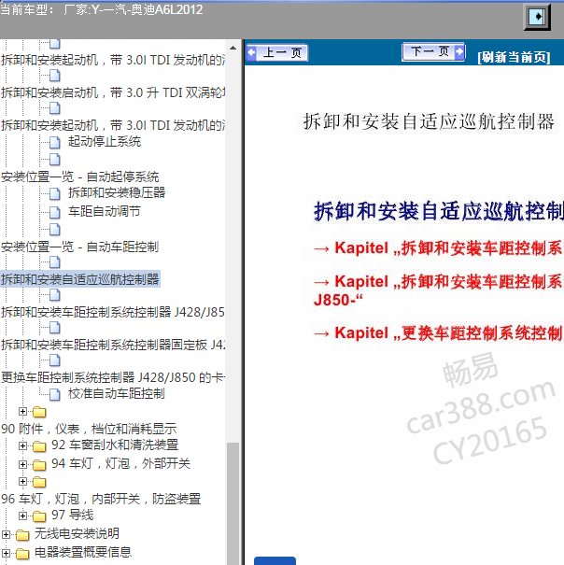Click page icon above 控制器固定板 entry

(55, 329)
